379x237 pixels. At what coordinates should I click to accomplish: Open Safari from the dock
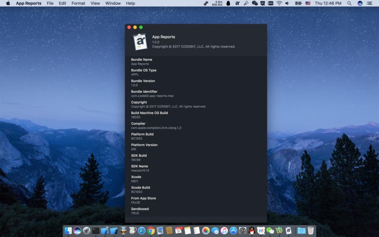(x=141, y=230)
